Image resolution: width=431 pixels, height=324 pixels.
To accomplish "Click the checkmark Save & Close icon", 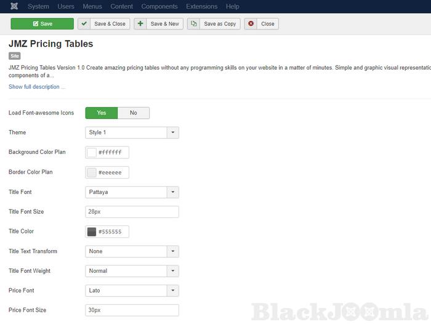I will coord(84,24).
